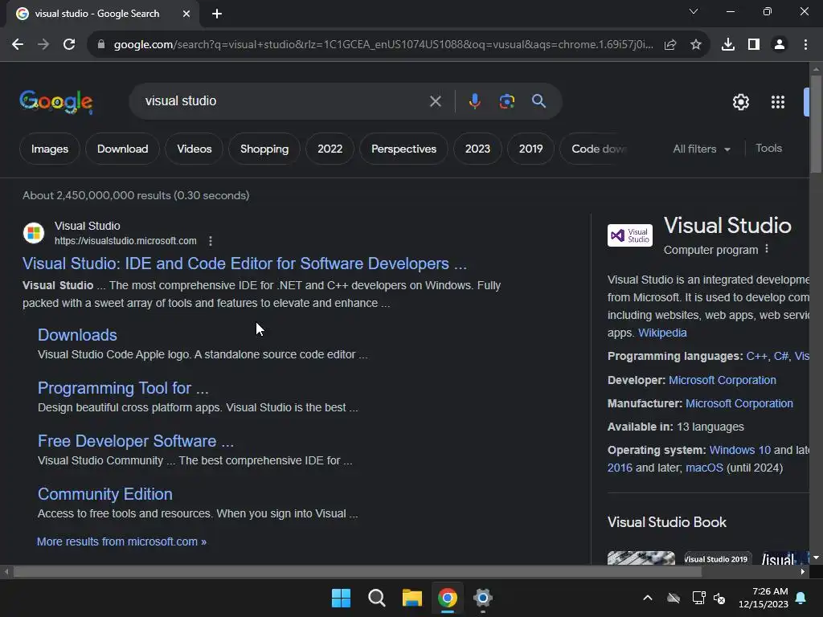Select the Download filter chip

(x=123, y=149)
